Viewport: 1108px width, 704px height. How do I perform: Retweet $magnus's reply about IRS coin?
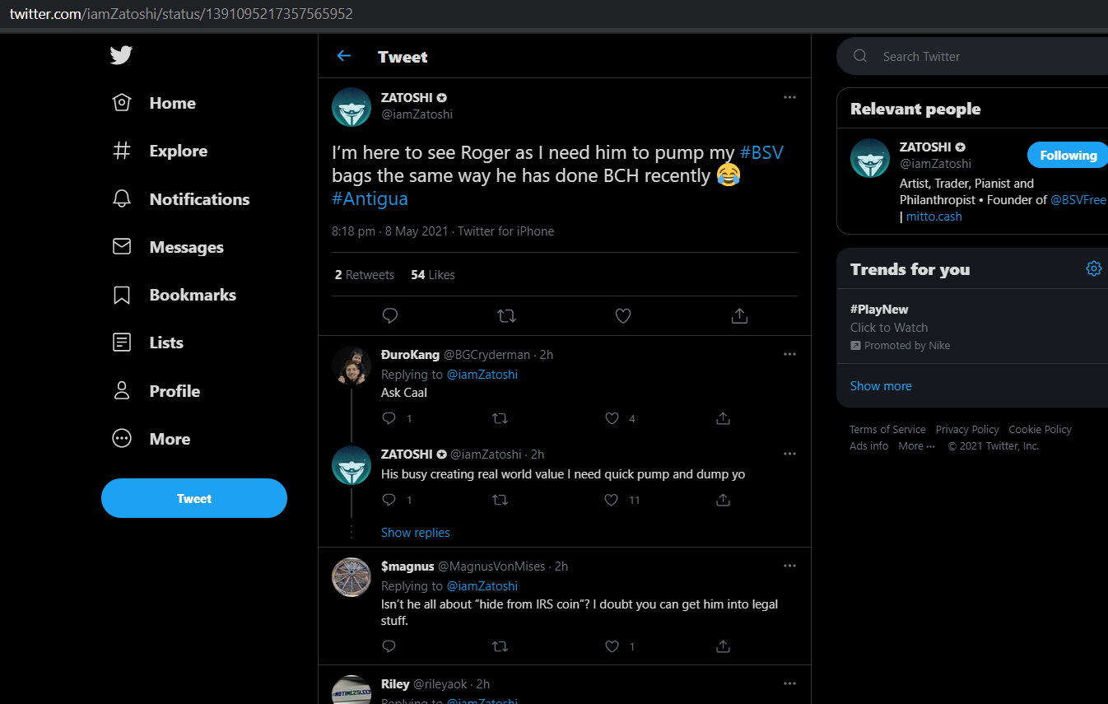tap(500, 646)
